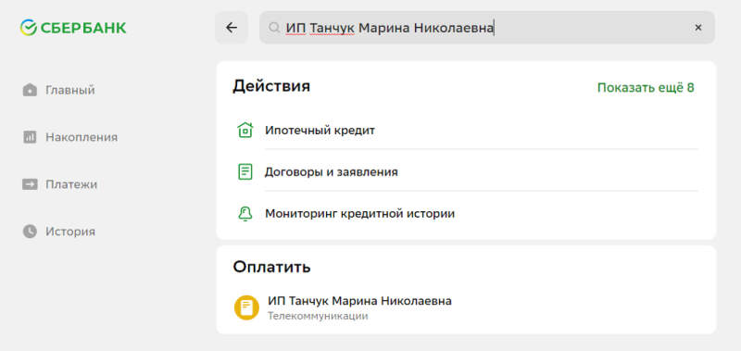The width and height of the screenshot is (741, 351).
Task: Click the search magnifier icon
Action: (x=274, y=28)
